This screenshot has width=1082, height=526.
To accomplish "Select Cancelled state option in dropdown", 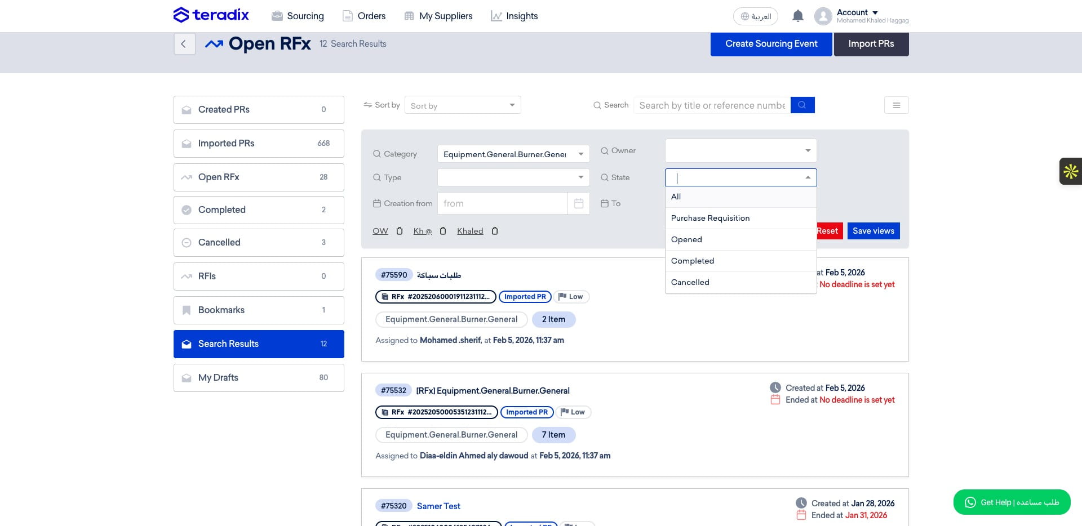I will [740, 282].
